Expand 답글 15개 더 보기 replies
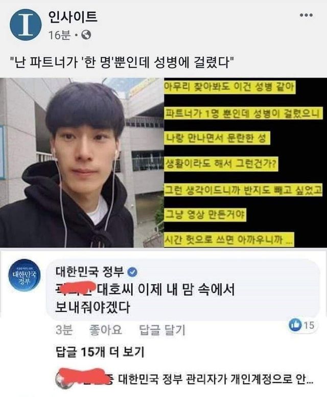The width and height of the screenshot is (327, 397). [x=100, y=352]
